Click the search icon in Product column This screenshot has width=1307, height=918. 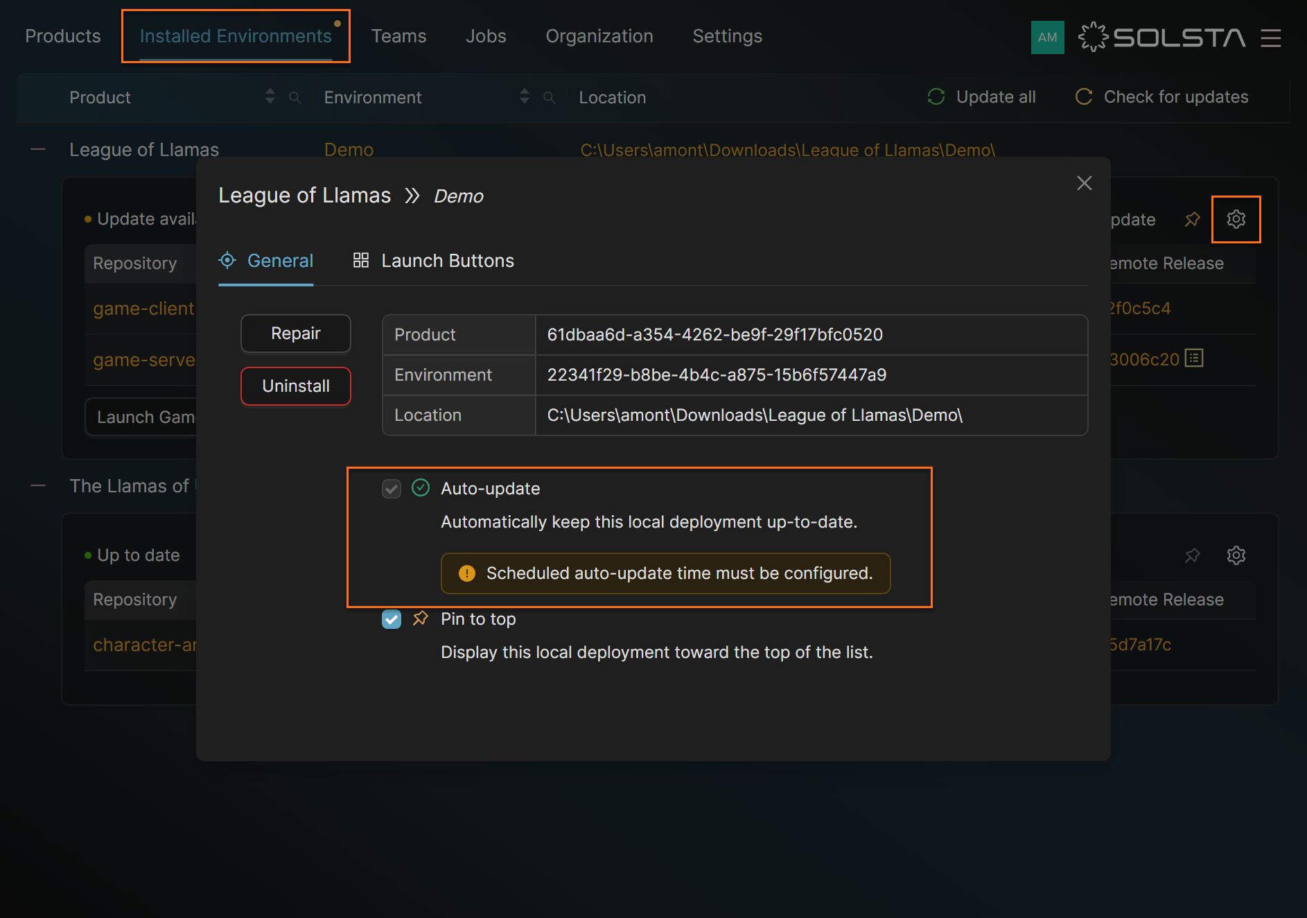[x=295, y=98]
